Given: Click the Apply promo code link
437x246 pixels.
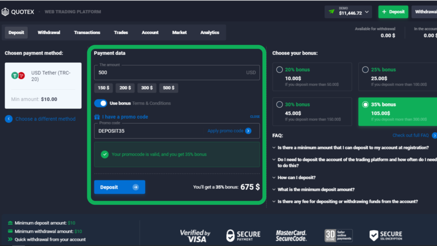Looking at the screenshot, I should (x=225, y=131).
